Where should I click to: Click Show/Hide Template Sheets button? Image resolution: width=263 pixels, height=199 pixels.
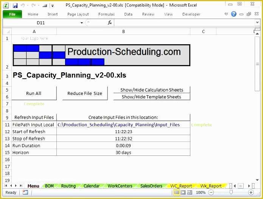click(152, 97)
